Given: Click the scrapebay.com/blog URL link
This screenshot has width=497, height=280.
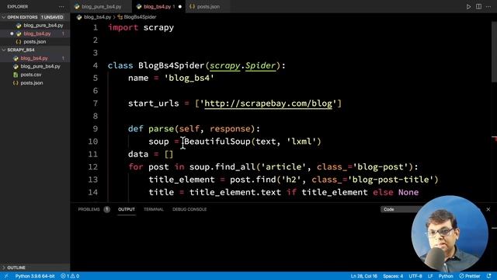Looking at the screenshot, I should click(x=268, y=103).
